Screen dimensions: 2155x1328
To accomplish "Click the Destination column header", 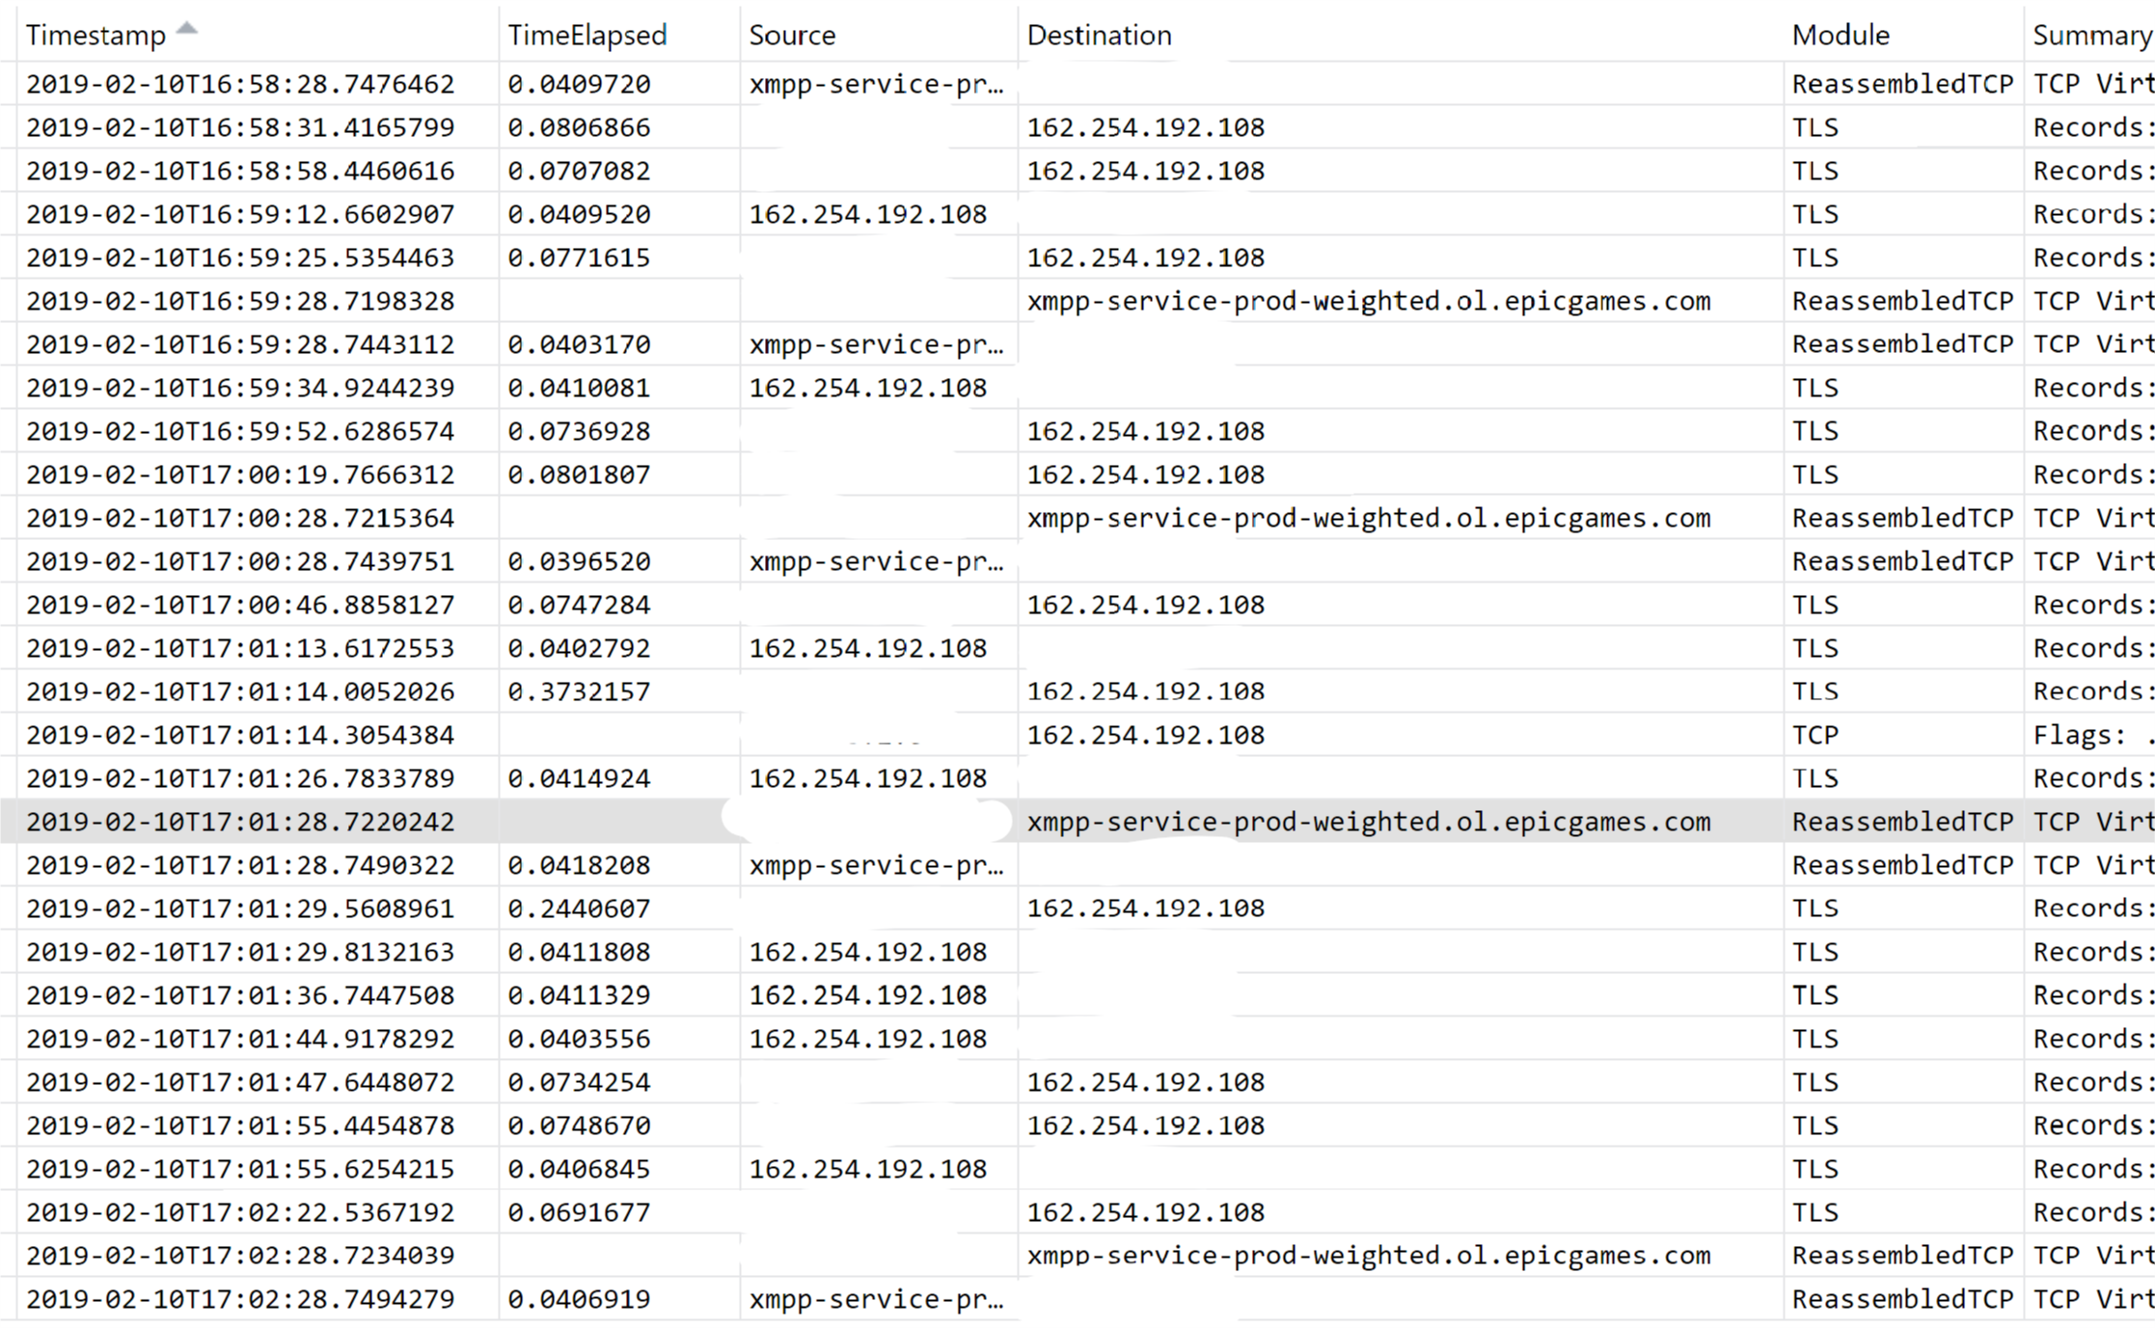I will [1099, 36].
